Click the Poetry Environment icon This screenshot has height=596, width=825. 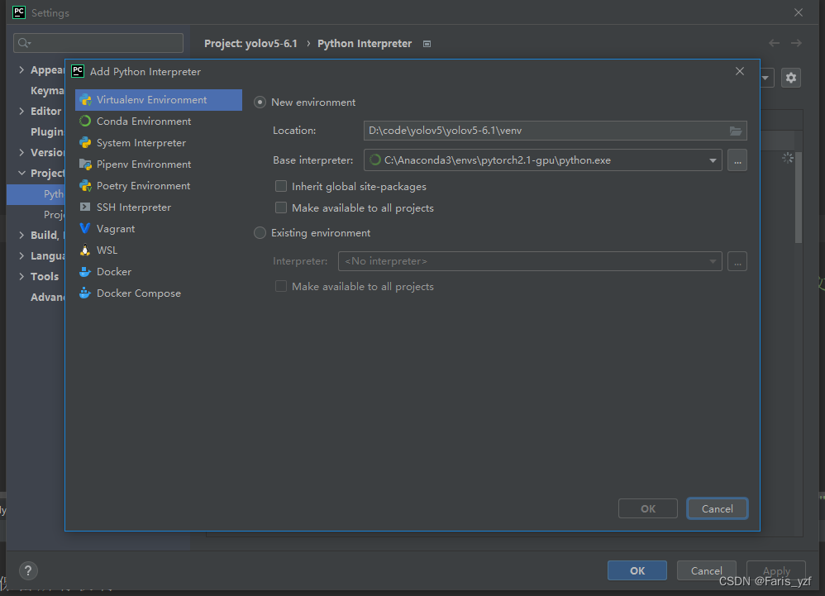(x=85, y=186)
